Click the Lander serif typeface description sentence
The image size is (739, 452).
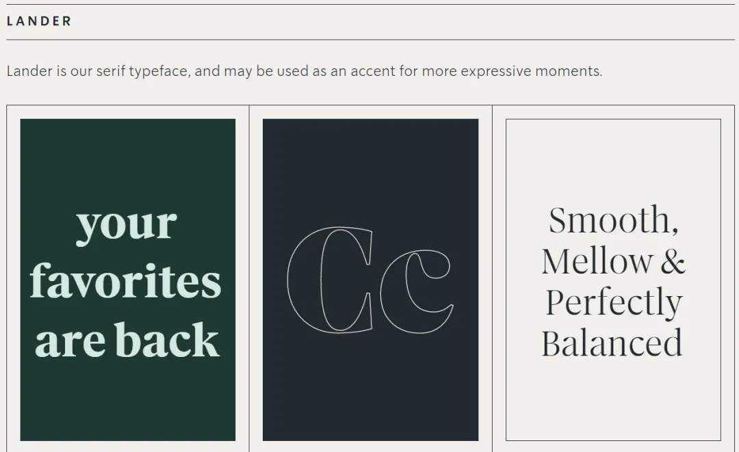click(304, 71)
